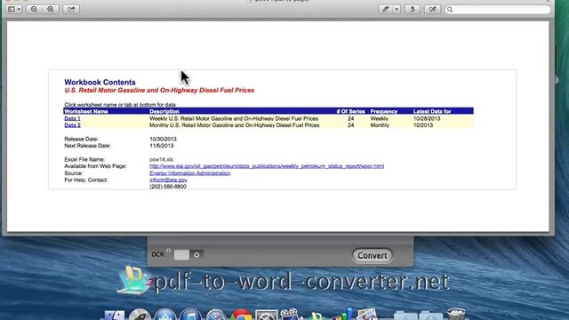Image resolution: width=569 pixels, height=320 pixels.
Task: Click the release date value 10/30/2013
Action: click(163, 139)
